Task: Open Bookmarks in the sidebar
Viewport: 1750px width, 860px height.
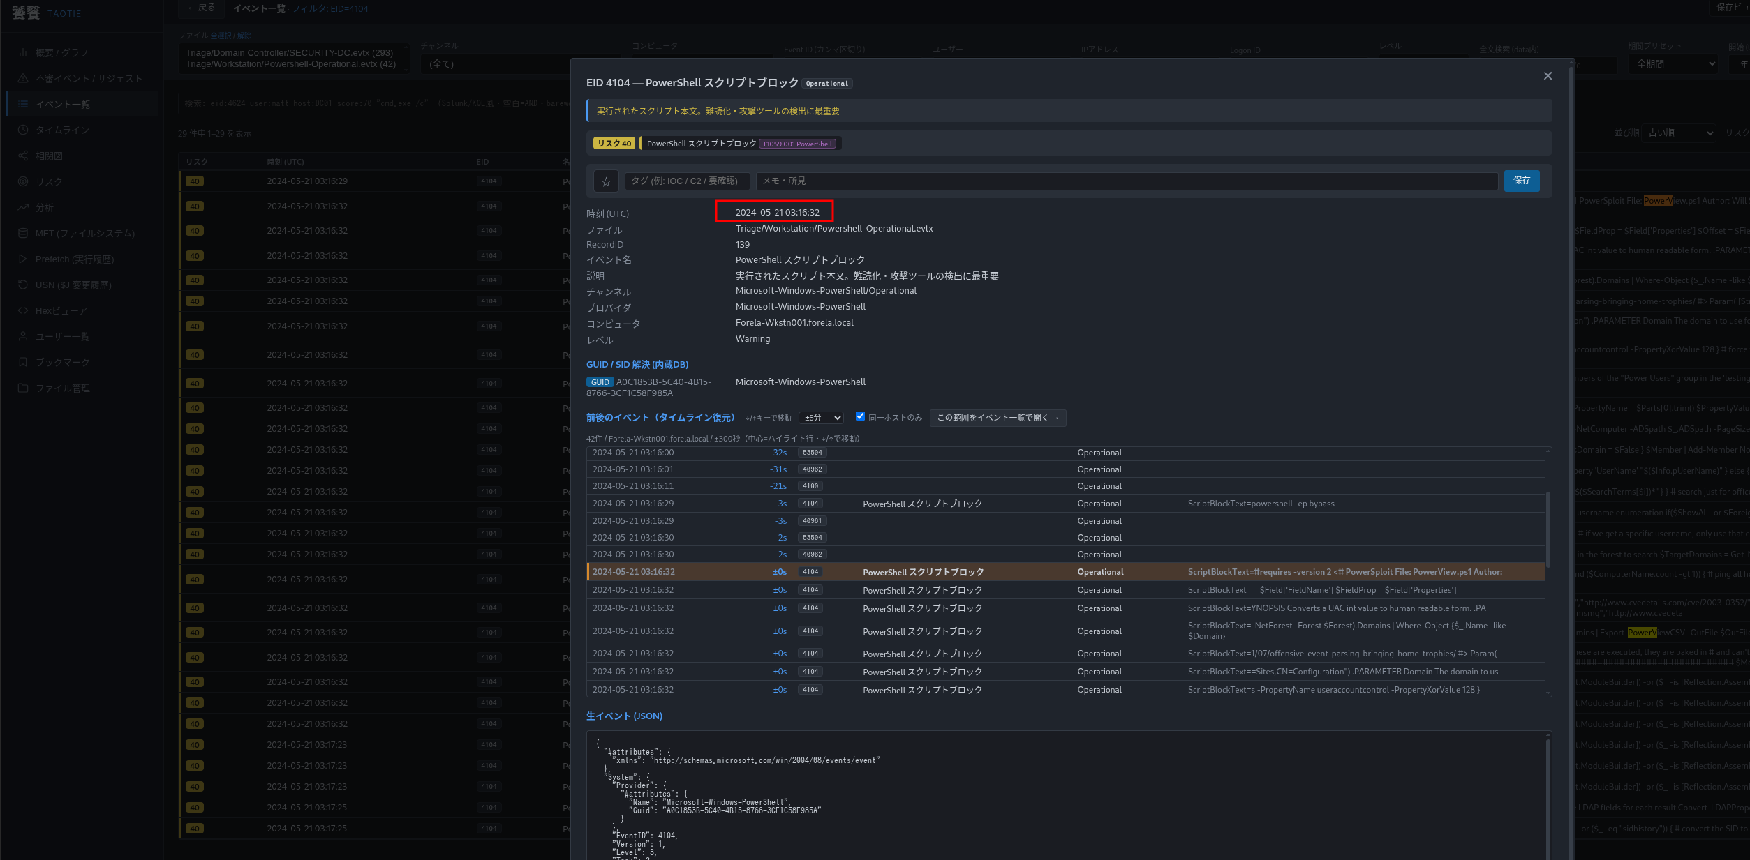Action: [82, 363]
